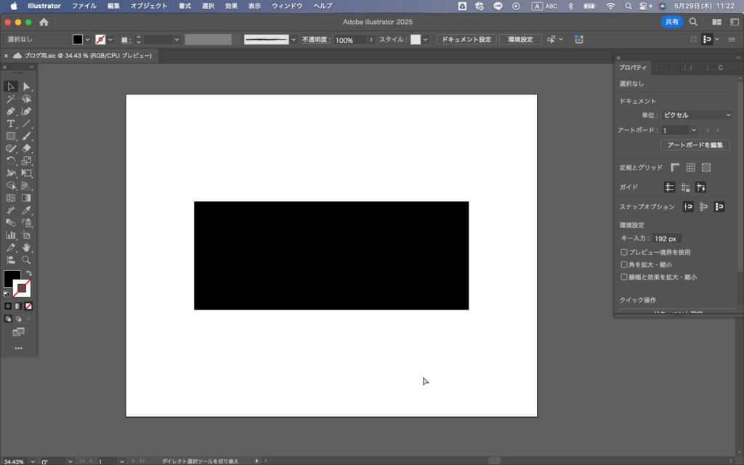Open the 書式 menu
Image resolution: width=744 pixels, height=465 pixels.
185,6
